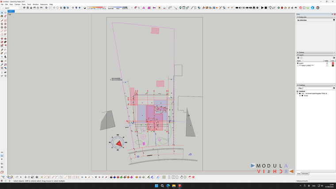Click the Delete Layer minus icon

tap(301, 58)
